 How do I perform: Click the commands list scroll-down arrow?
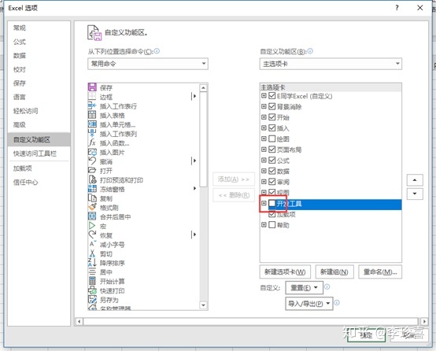click(x=204, y=305)
